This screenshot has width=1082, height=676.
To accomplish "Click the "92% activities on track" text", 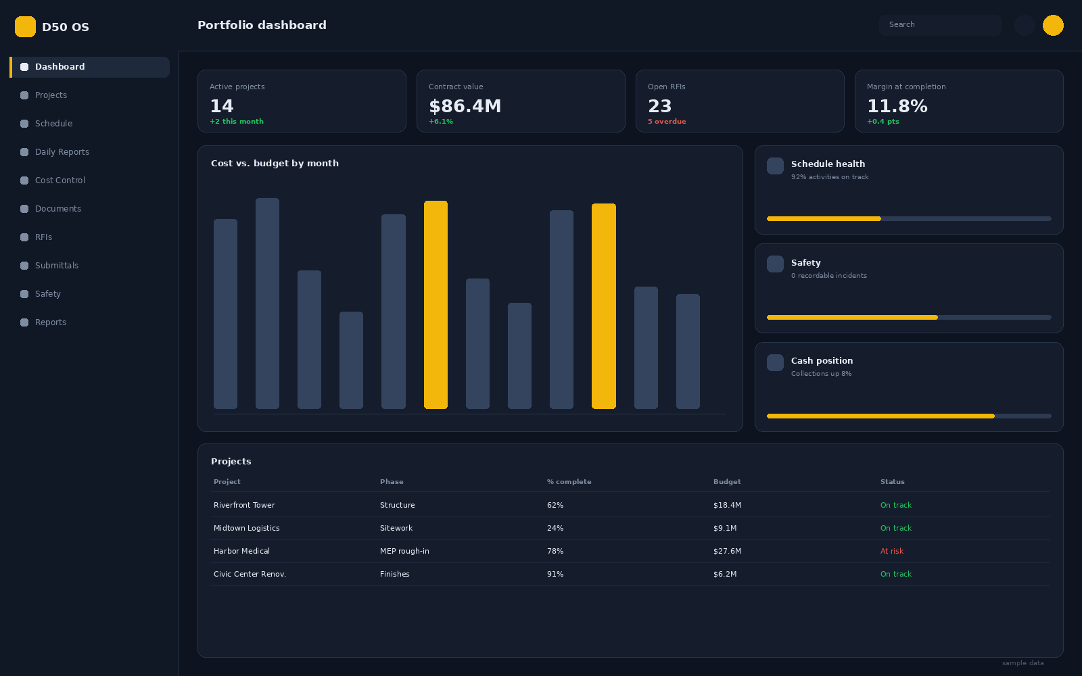I will tap(830, 177).
